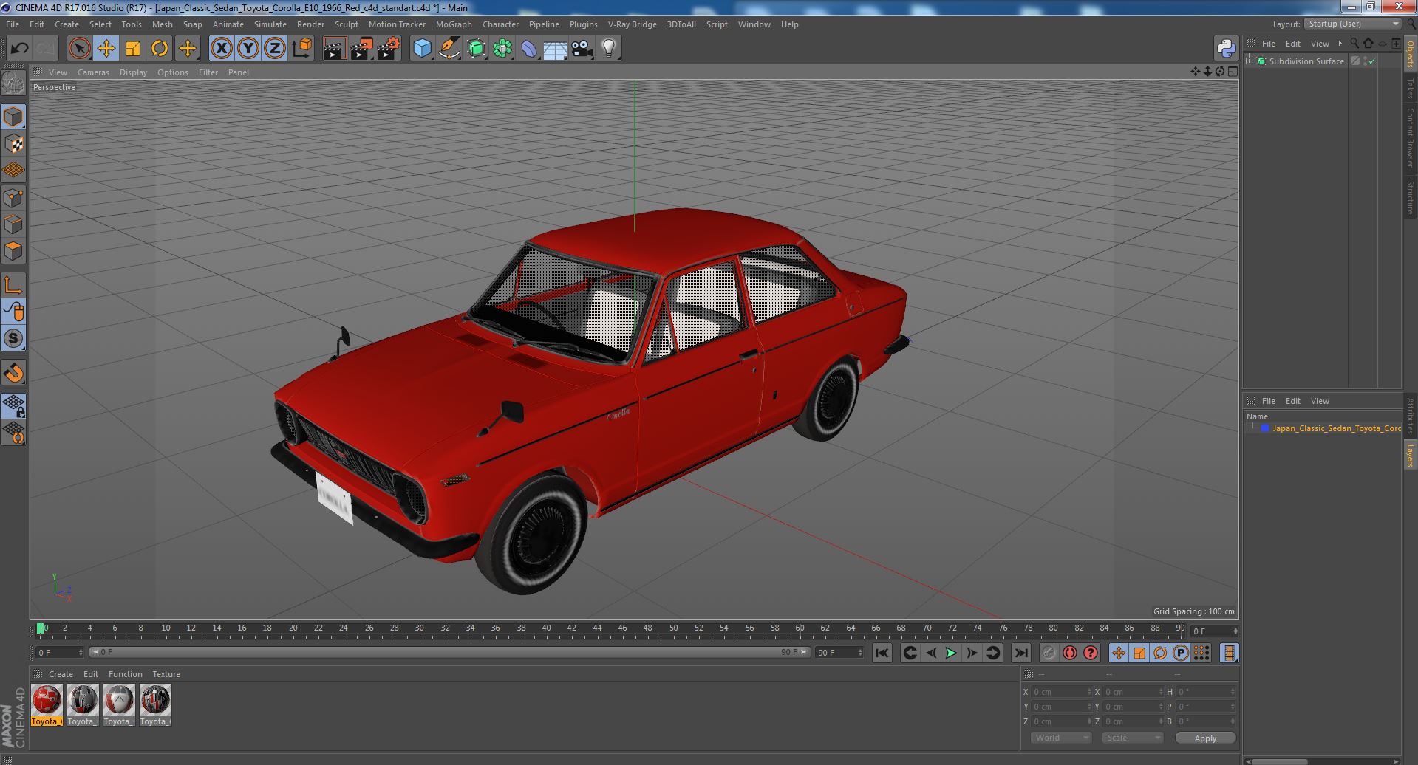Open the material manager Function menu

pyautogui.click(x=125, y=674)
